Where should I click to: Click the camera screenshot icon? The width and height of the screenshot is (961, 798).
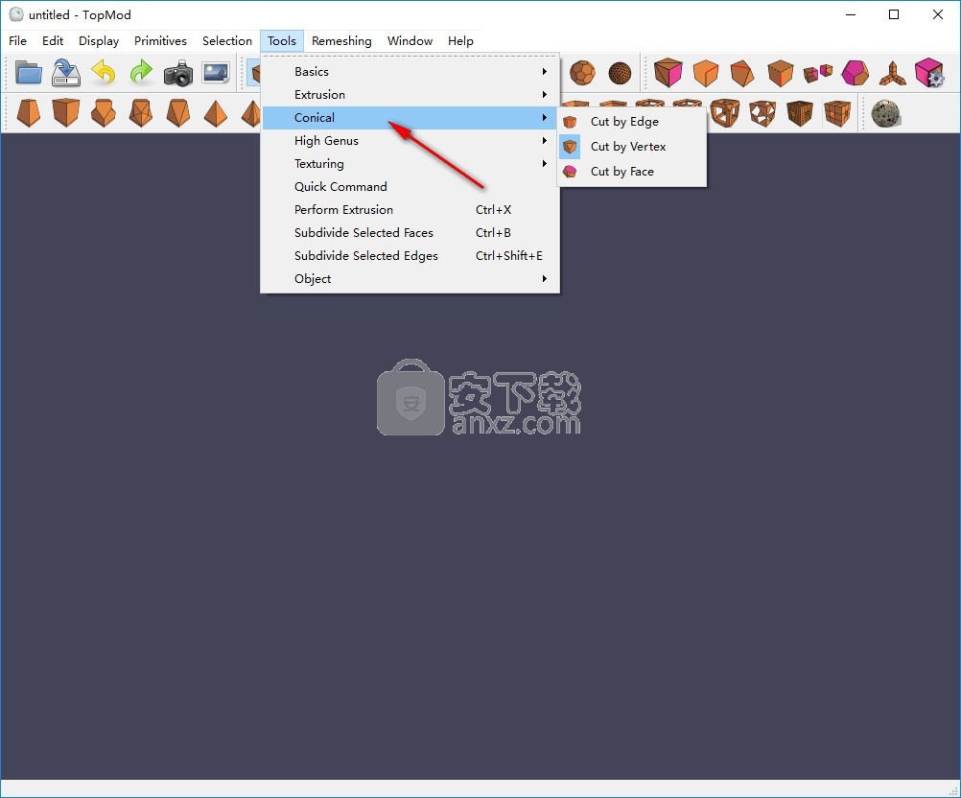(x=178, y=73)
